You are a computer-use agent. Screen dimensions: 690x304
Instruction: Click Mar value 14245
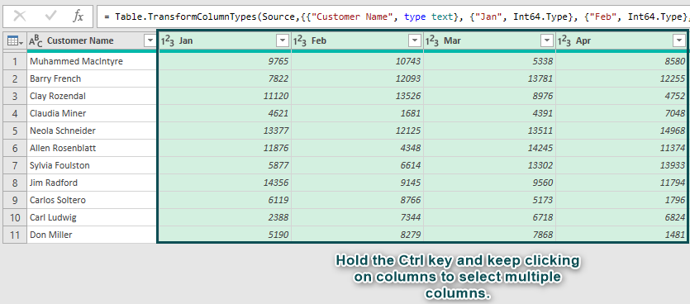click(489, 148)
